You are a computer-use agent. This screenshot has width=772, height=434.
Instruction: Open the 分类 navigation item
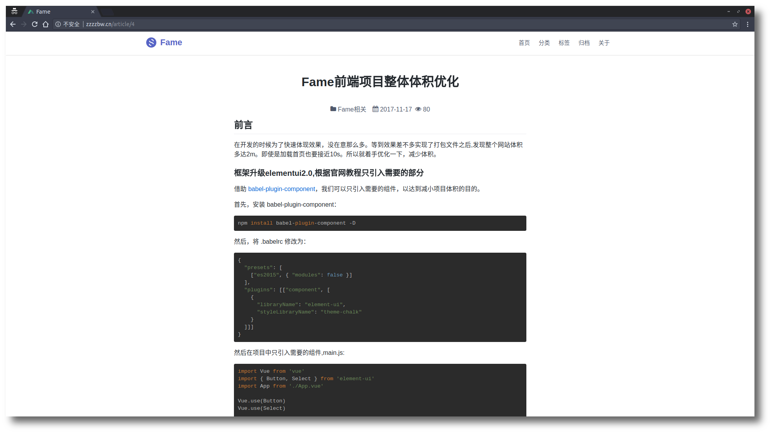(x=544, y=43)
